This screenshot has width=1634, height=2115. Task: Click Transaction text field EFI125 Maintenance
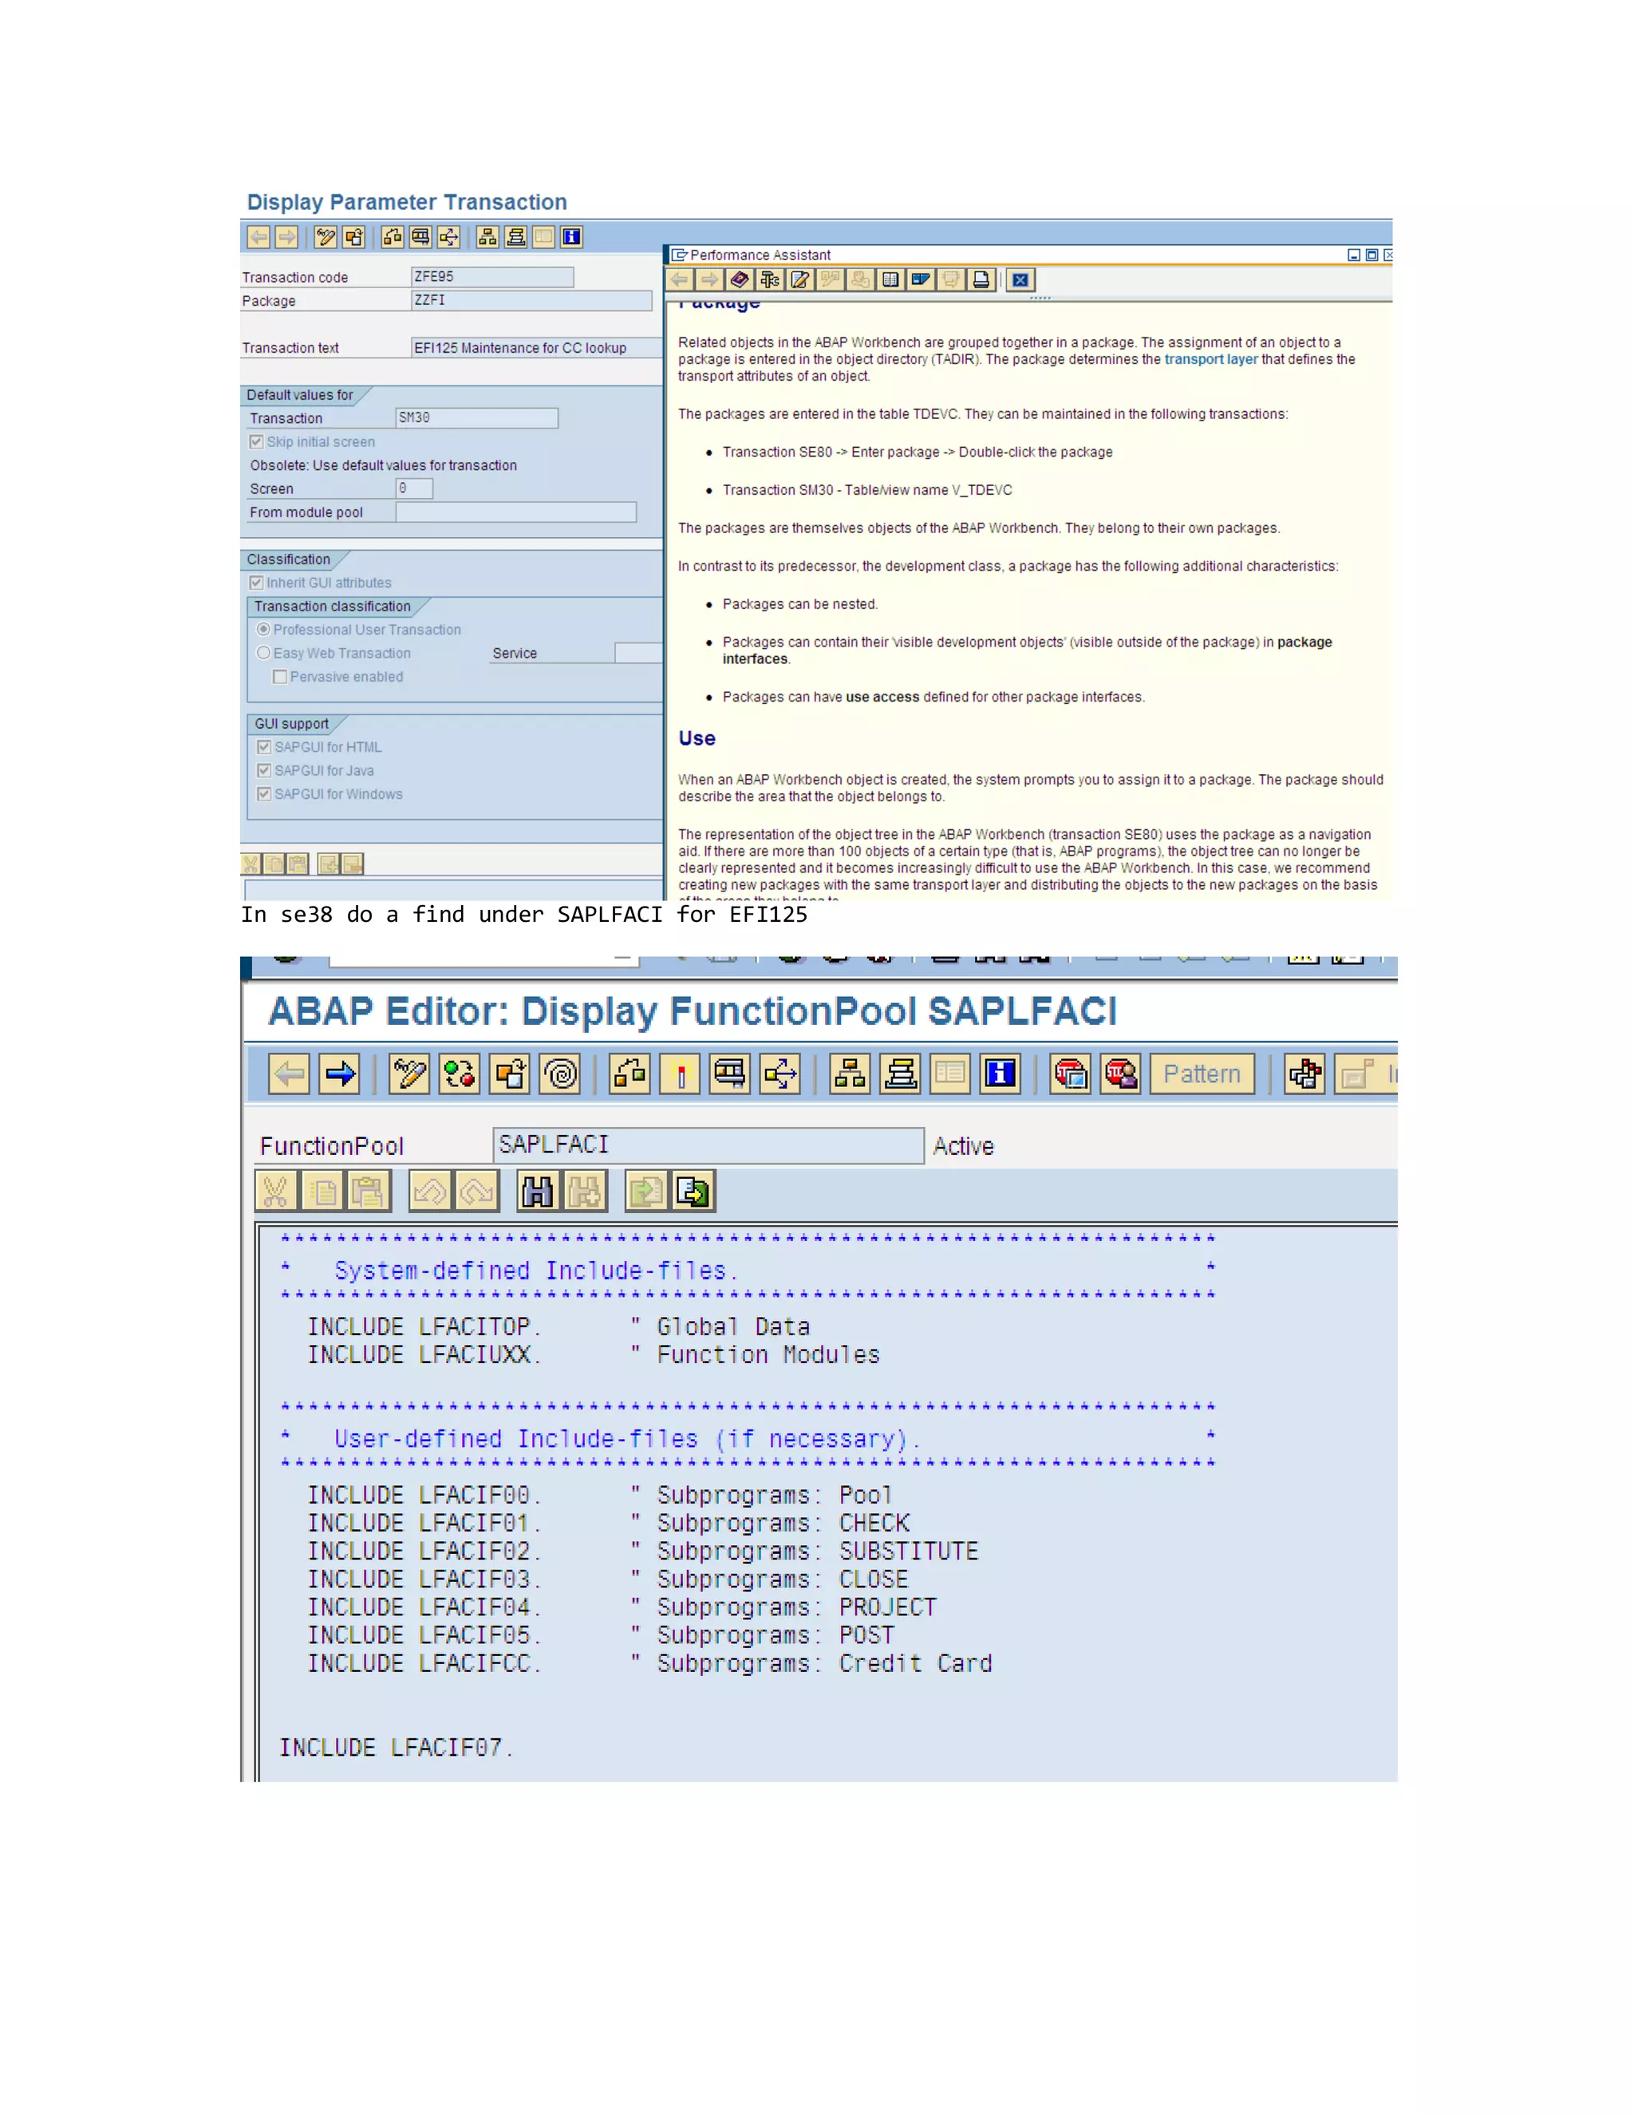537,348
